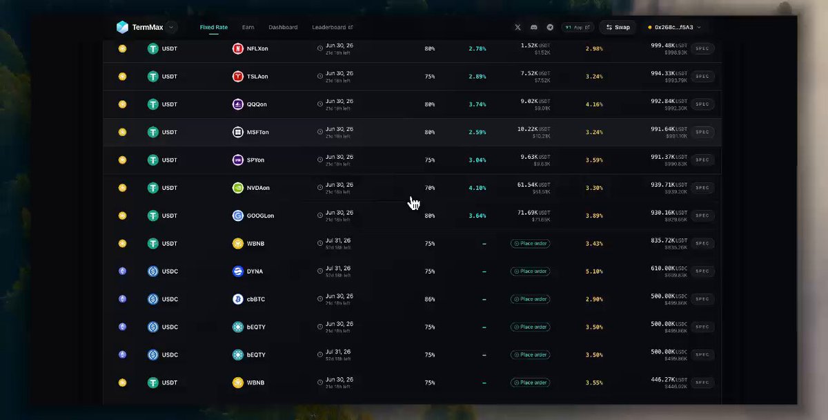This screenshot has height=420, width=828.
Task: Place order in the cbBTC row
Action: 530,299
